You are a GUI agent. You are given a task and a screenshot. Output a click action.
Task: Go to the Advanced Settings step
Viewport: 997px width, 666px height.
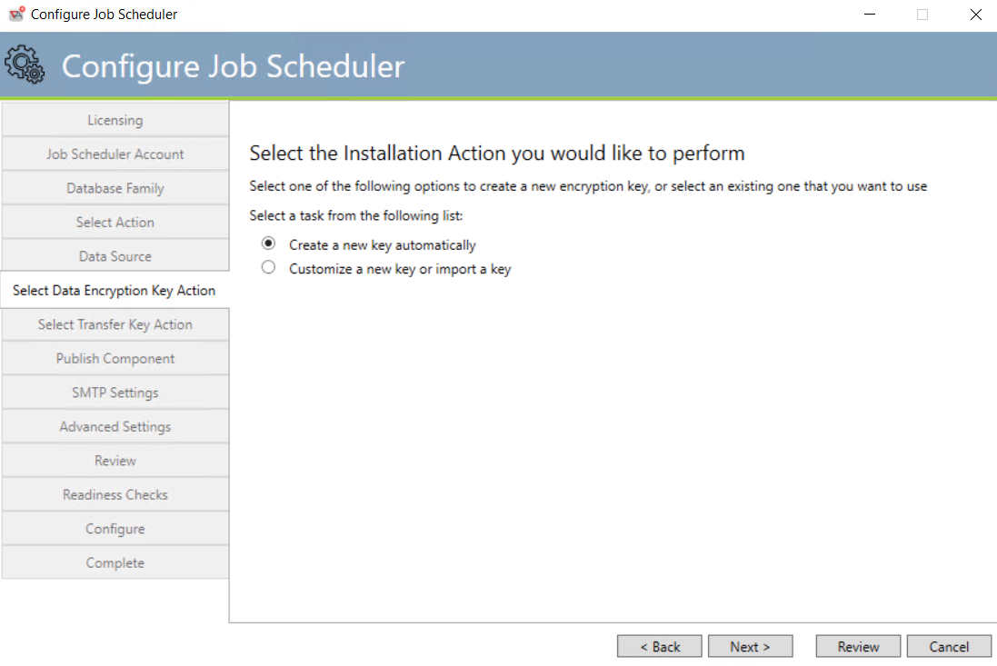pyautogui.click(x=115, y=426)
